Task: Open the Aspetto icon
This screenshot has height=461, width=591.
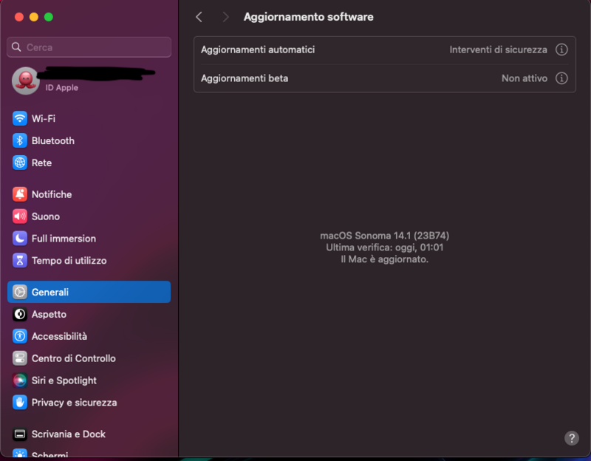Action: [x=20, y=314]
